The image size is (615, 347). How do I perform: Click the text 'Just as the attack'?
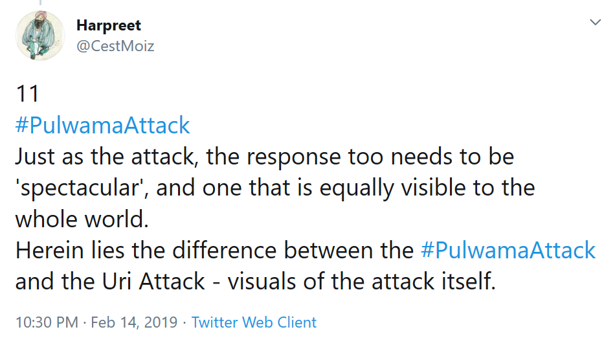click(101, 157)
